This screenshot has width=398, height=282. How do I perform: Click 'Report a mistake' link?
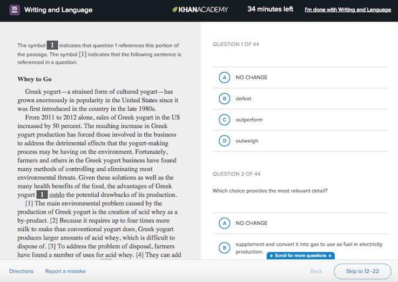pos(65,271)
